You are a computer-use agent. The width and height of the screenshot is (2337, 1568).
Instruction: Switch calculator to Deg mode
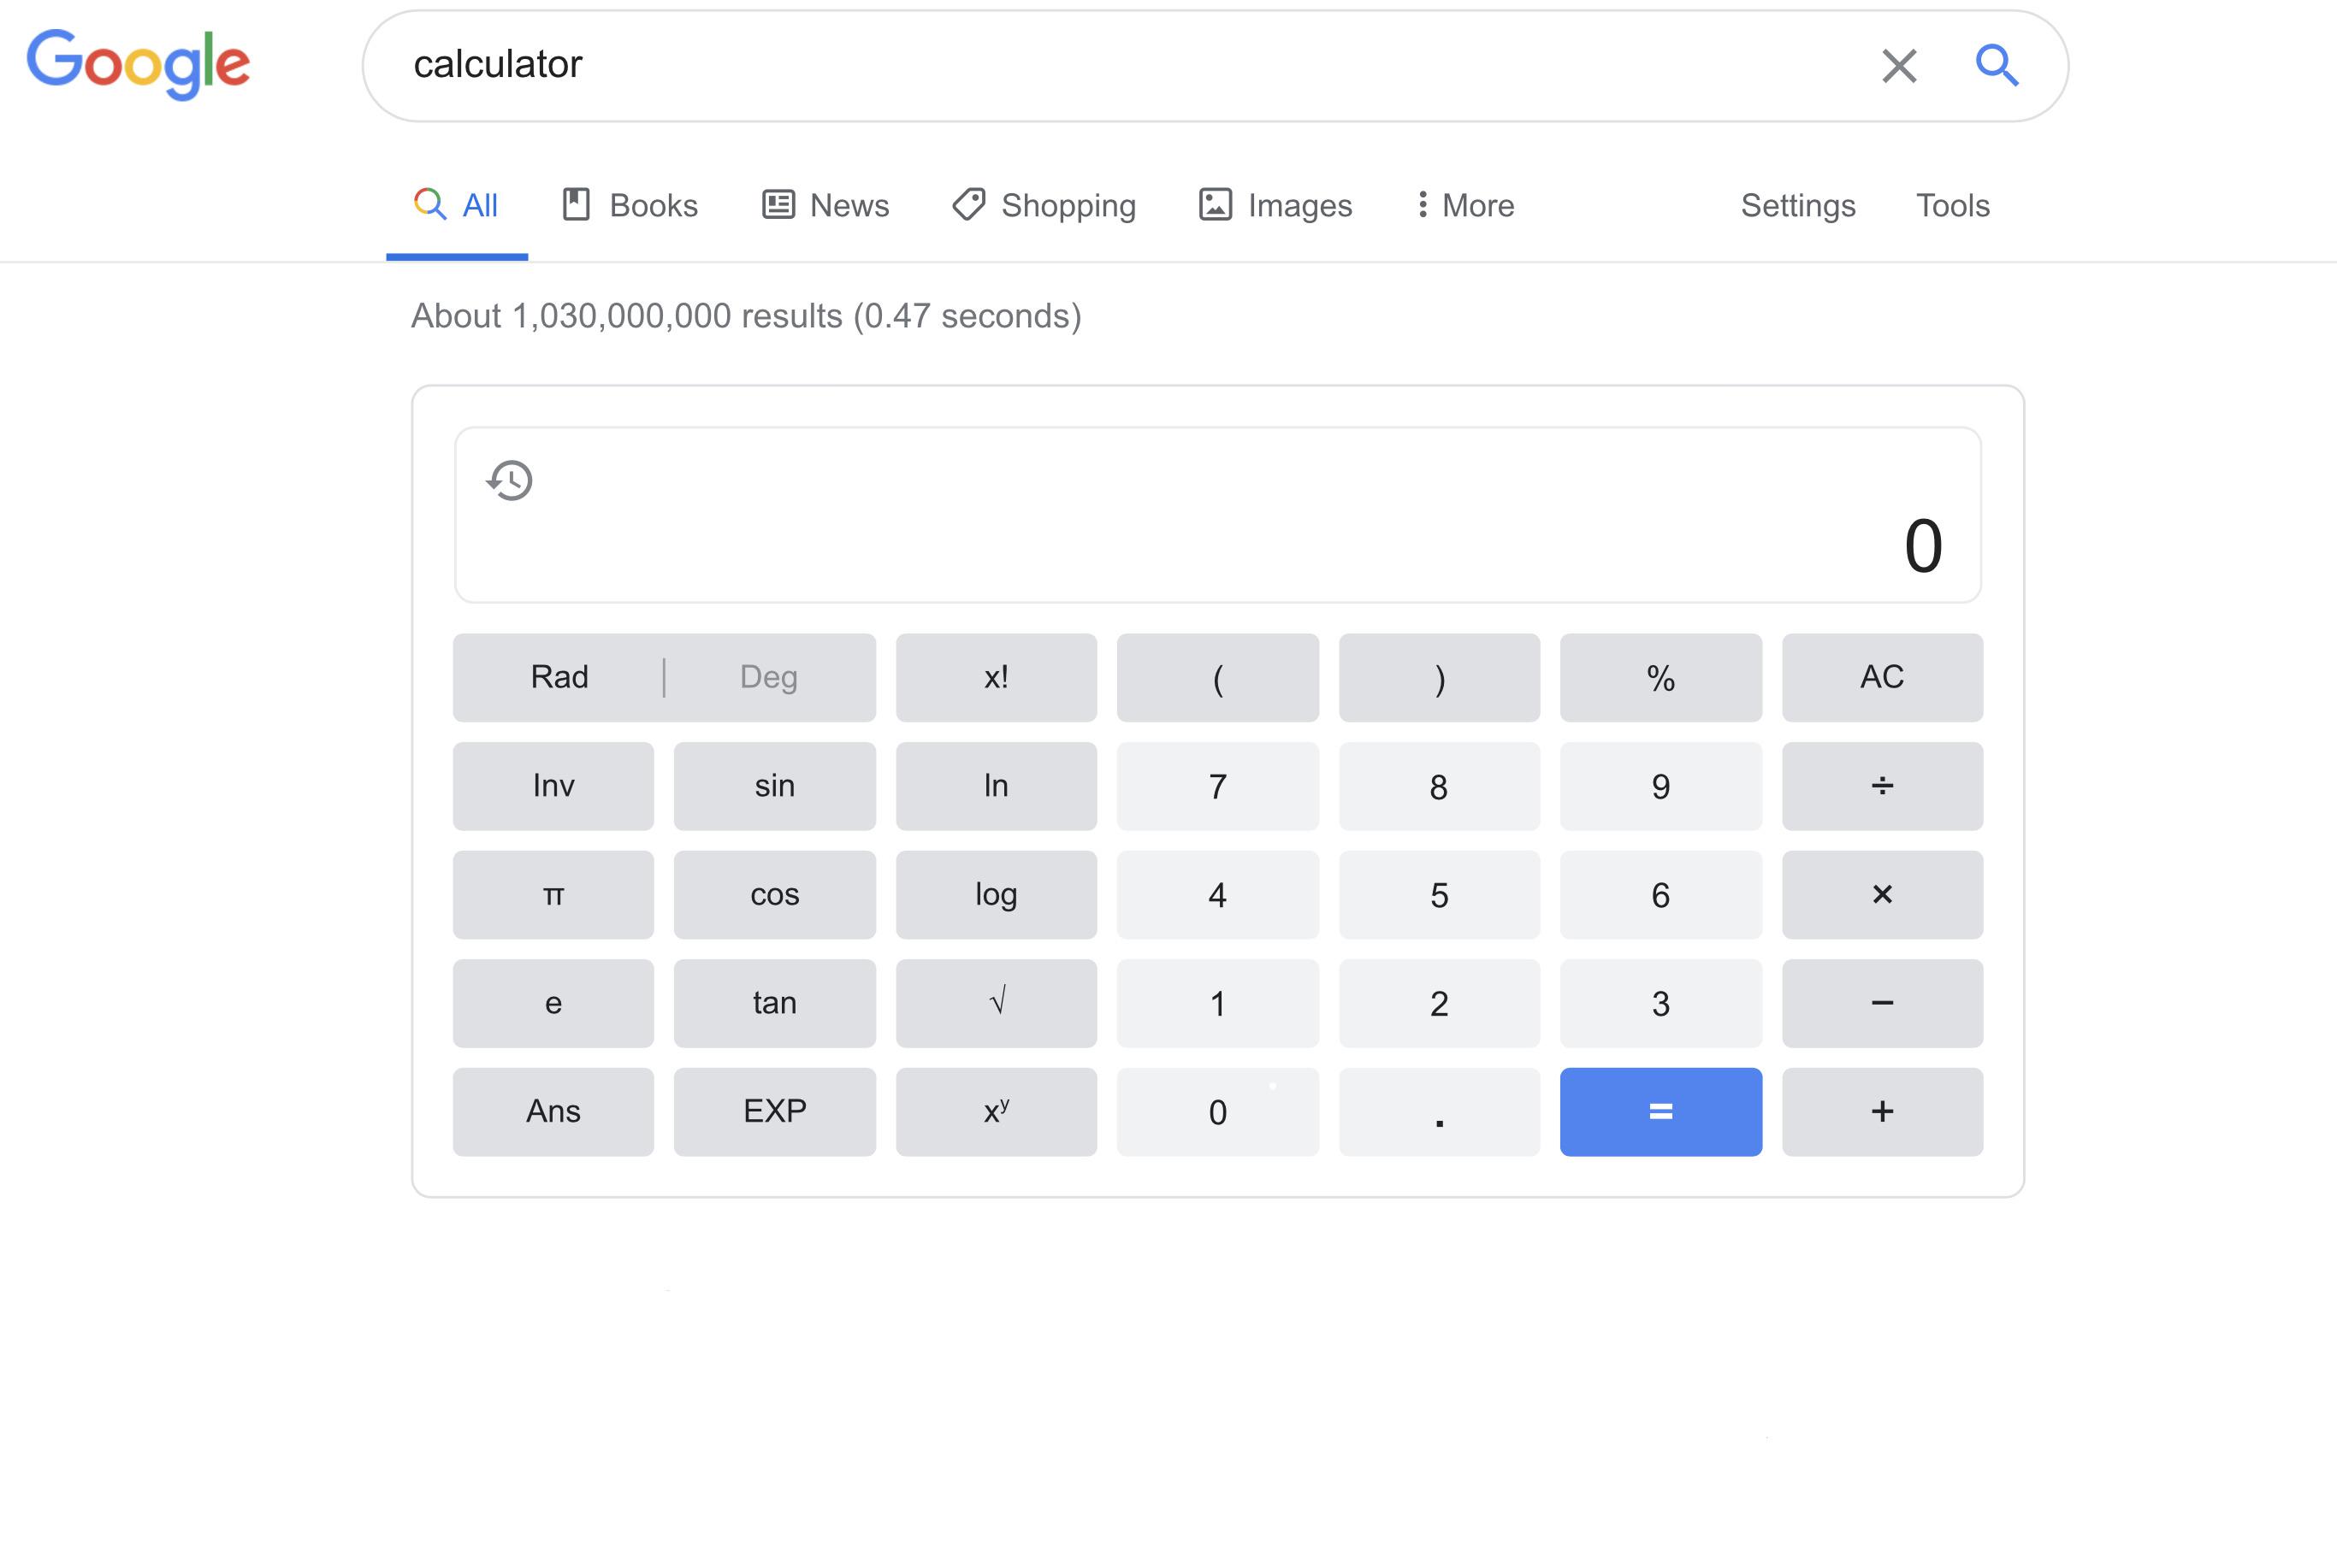click(768, 677)
